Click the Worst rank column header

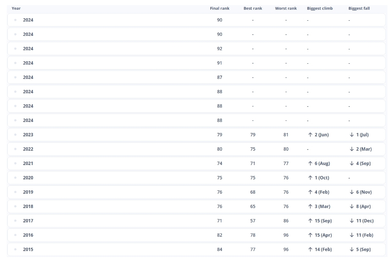point(286,8)
